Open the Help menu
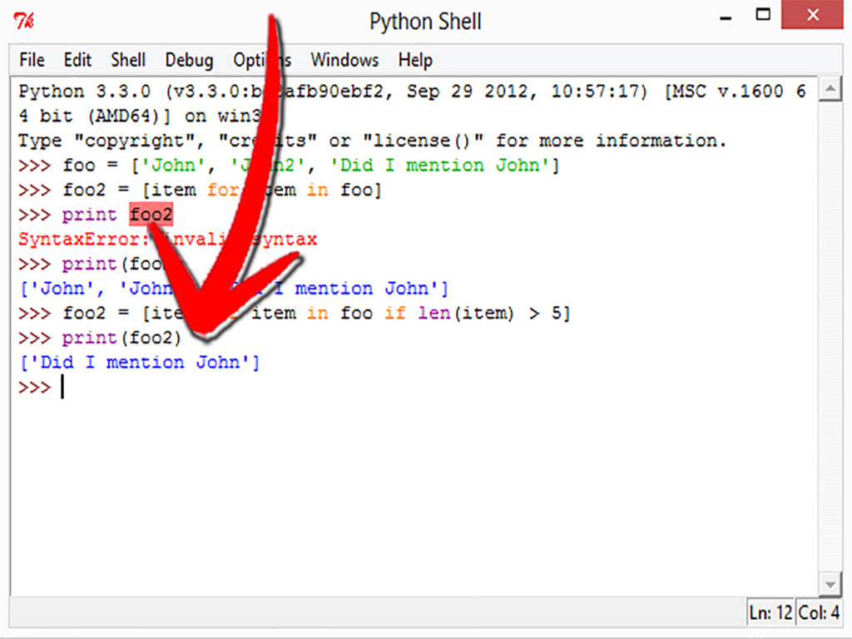 (x=415, y=60)
